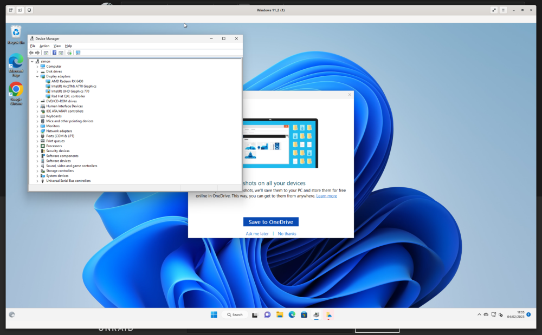Expand the Network adapters category
Screen dimensions: 542x335
pyautogui.click(x=37, y=131)
